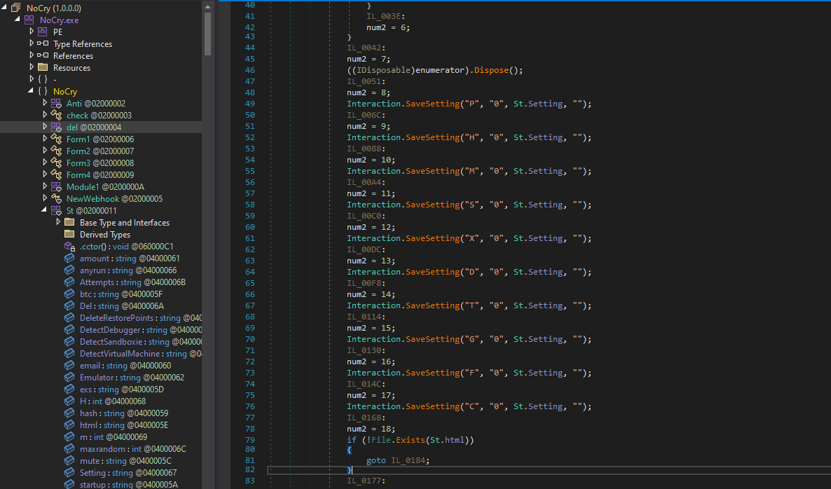Click the Derived Types folder icon
831x489 pixels.
pyautogui.click(x=69, y=235)
